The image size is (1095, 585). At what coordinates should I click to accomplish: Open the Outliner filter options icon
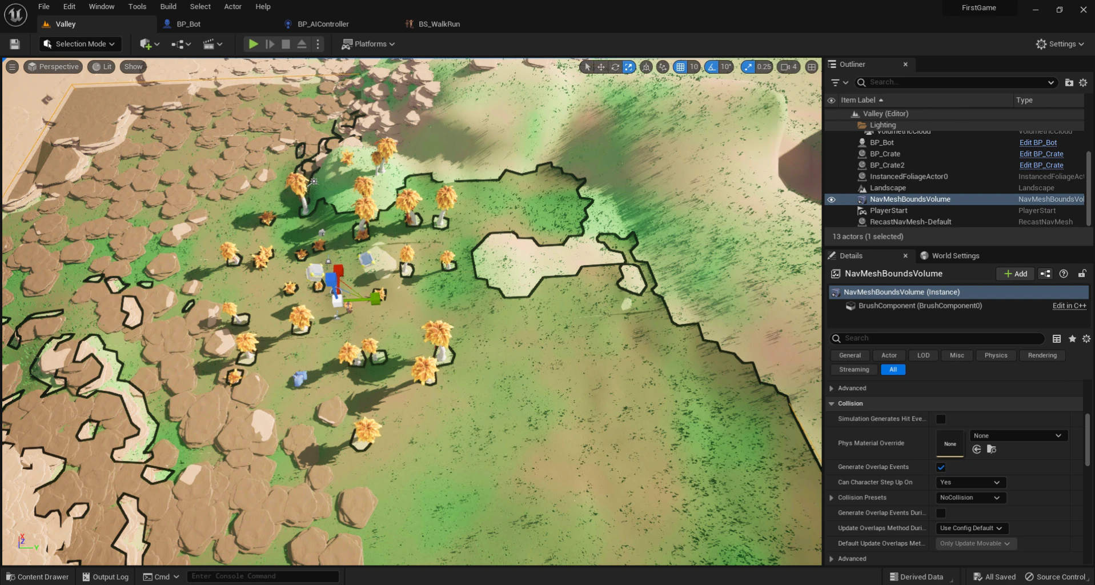point(839,82)
